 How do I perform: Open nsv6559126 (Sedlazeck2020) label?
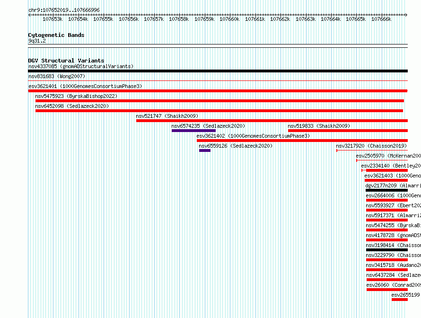(236, 146)
